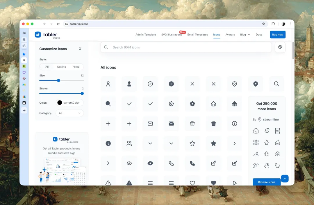314x205 pixels.
Task: Switch style filter to Outline
Action: [x=61, y=67]
